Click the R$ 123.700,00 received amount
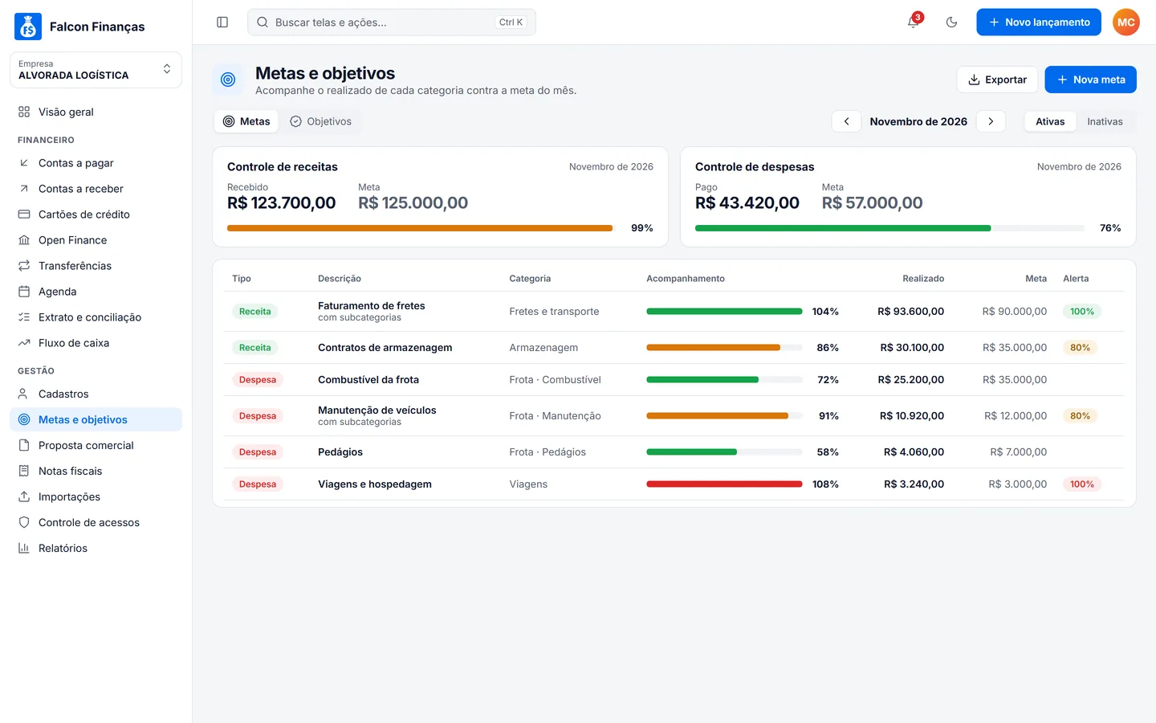 (281, 203)
